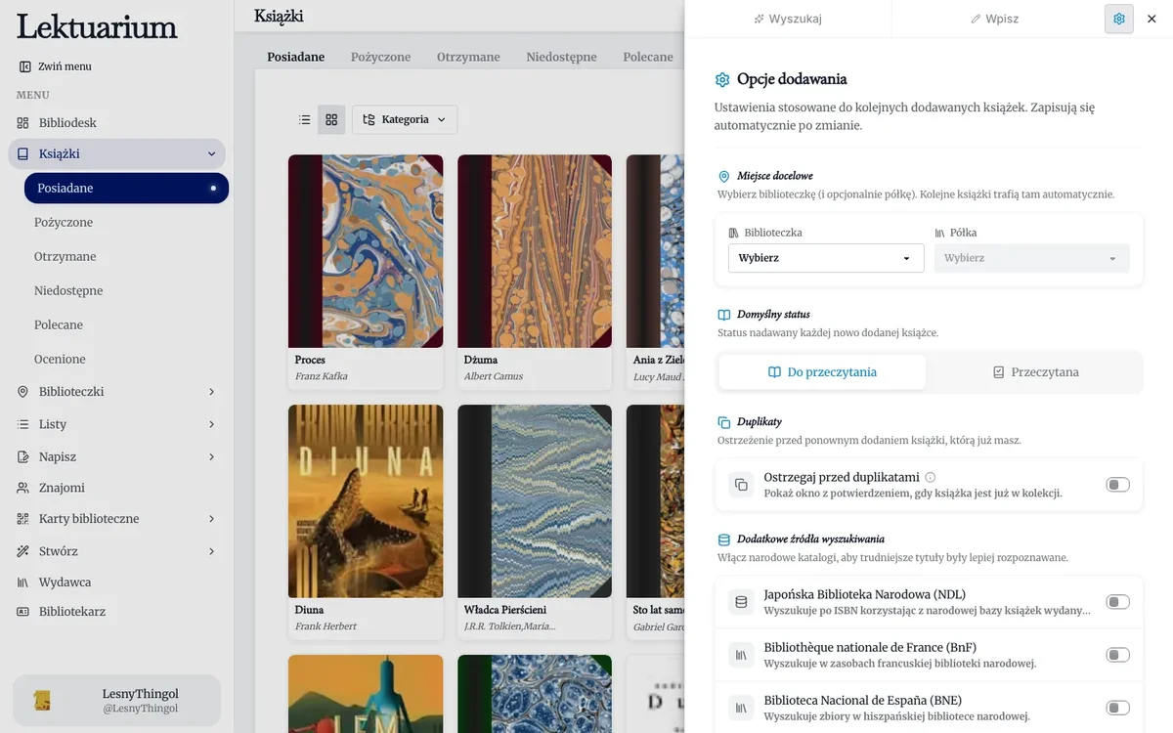
Task: Open Bibliodesk via its dashboard icon
Action: (x=23, y=123)
